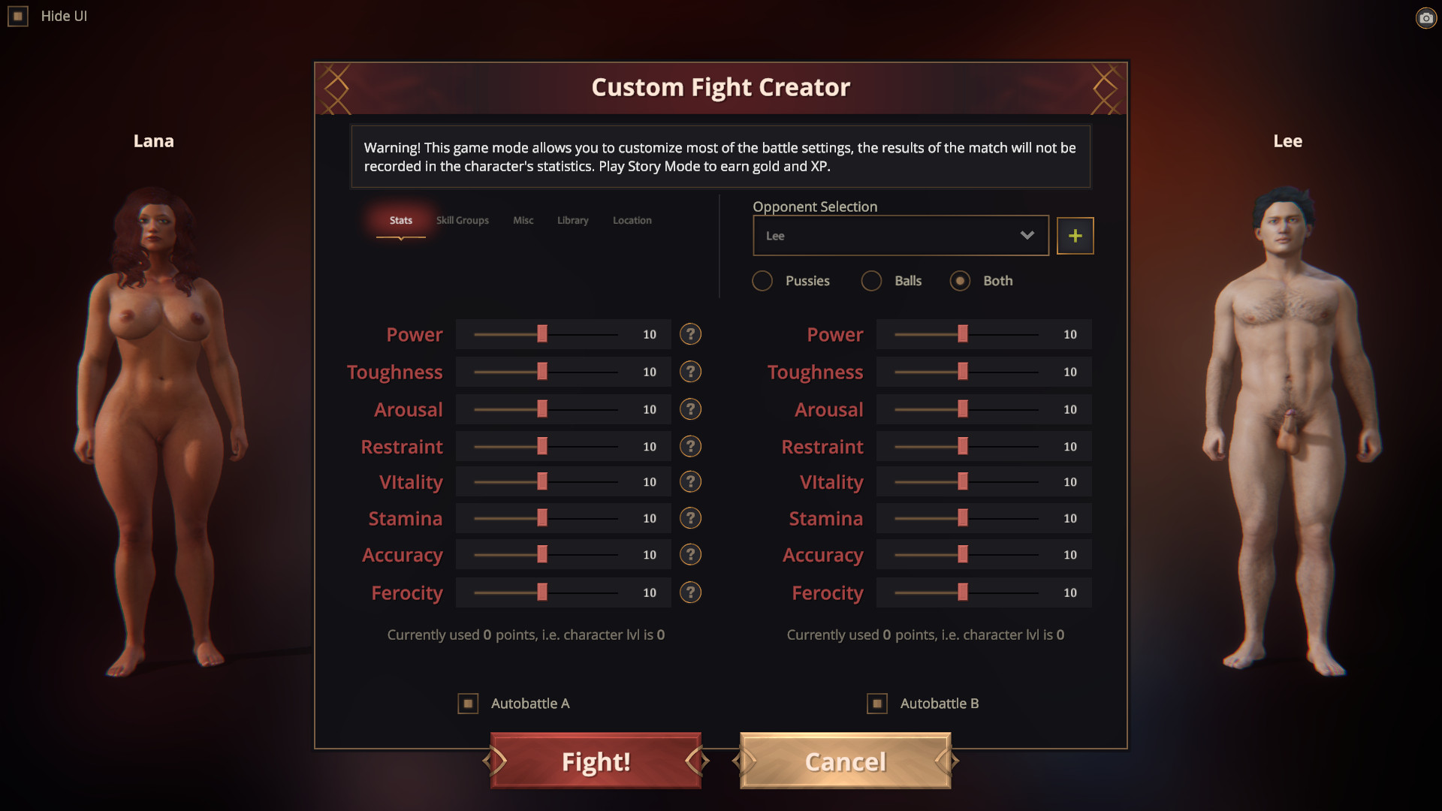This screenshot has width=1442, height=811.
Task: Enable the Autobattle A checkbox
Action: (x=468, y=704)
